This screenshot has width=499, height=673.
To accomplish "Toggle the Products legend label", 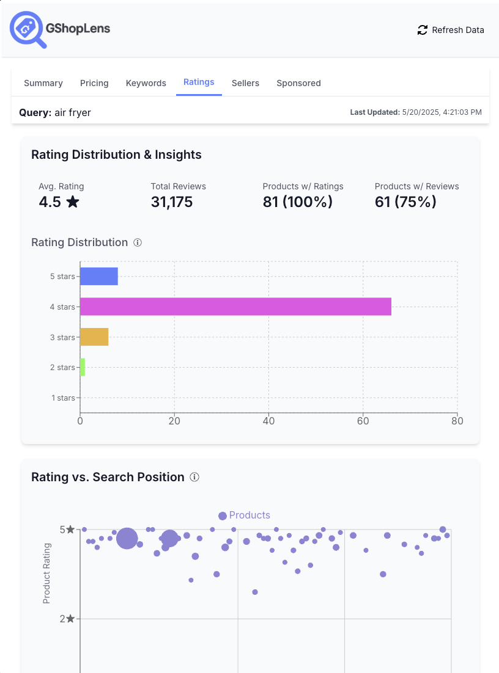I will [250, 515].
